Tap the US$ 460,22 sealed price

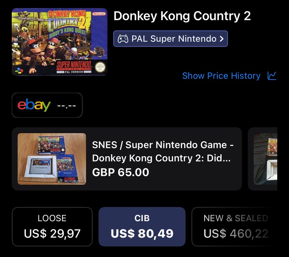235,233
